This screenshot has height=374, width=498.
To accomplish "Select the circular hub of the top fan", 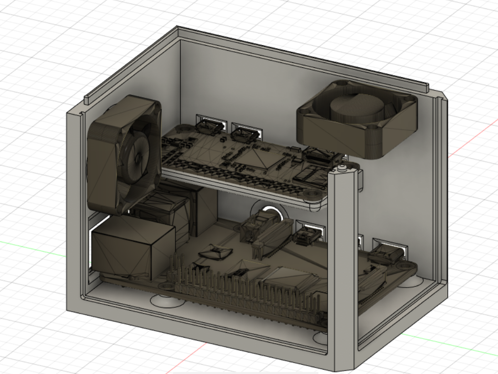I will [x=348, y=108].
